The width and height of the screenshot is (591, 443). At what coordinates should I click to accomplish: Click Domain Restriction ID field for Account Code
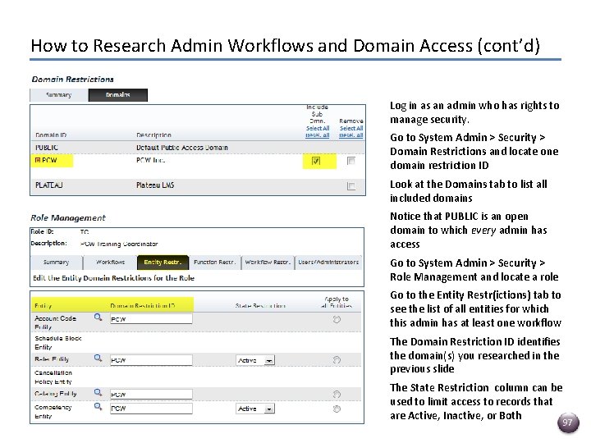(151, 319)
